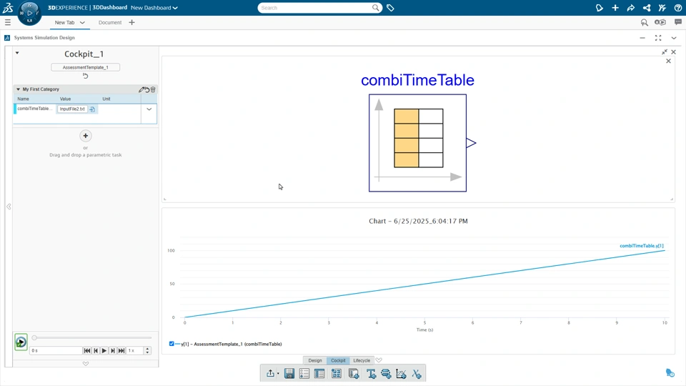Select the Lifecycle action bar tab

(x=362, y=360)
